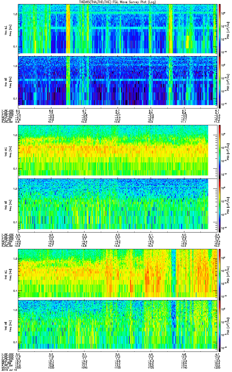
Task: Click the color bar beside THD B⊥ panel
Action: point(220,151)
